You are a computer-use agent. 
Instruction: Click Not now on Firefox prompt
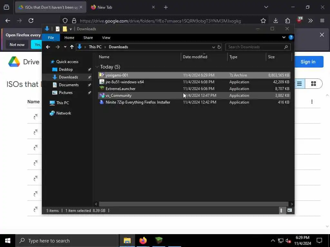pyautogui.click(x=17, y=44)
